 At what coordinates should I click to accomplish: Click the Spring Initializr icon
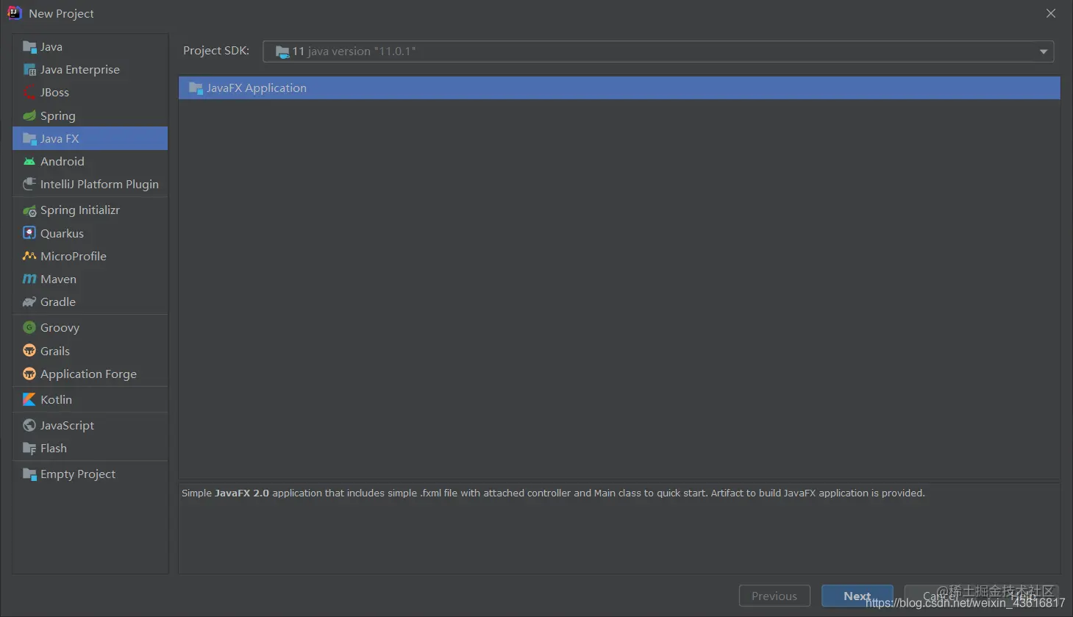pos(29,210)
